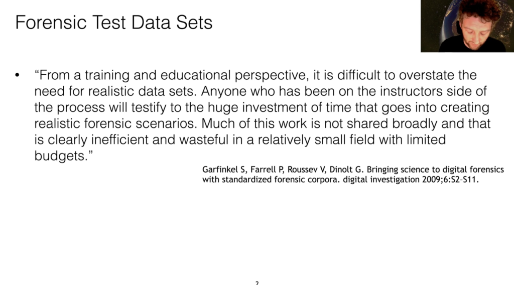Click the bullet point marker before the quote
514x285 pixels.
click(x=18, y=76)
